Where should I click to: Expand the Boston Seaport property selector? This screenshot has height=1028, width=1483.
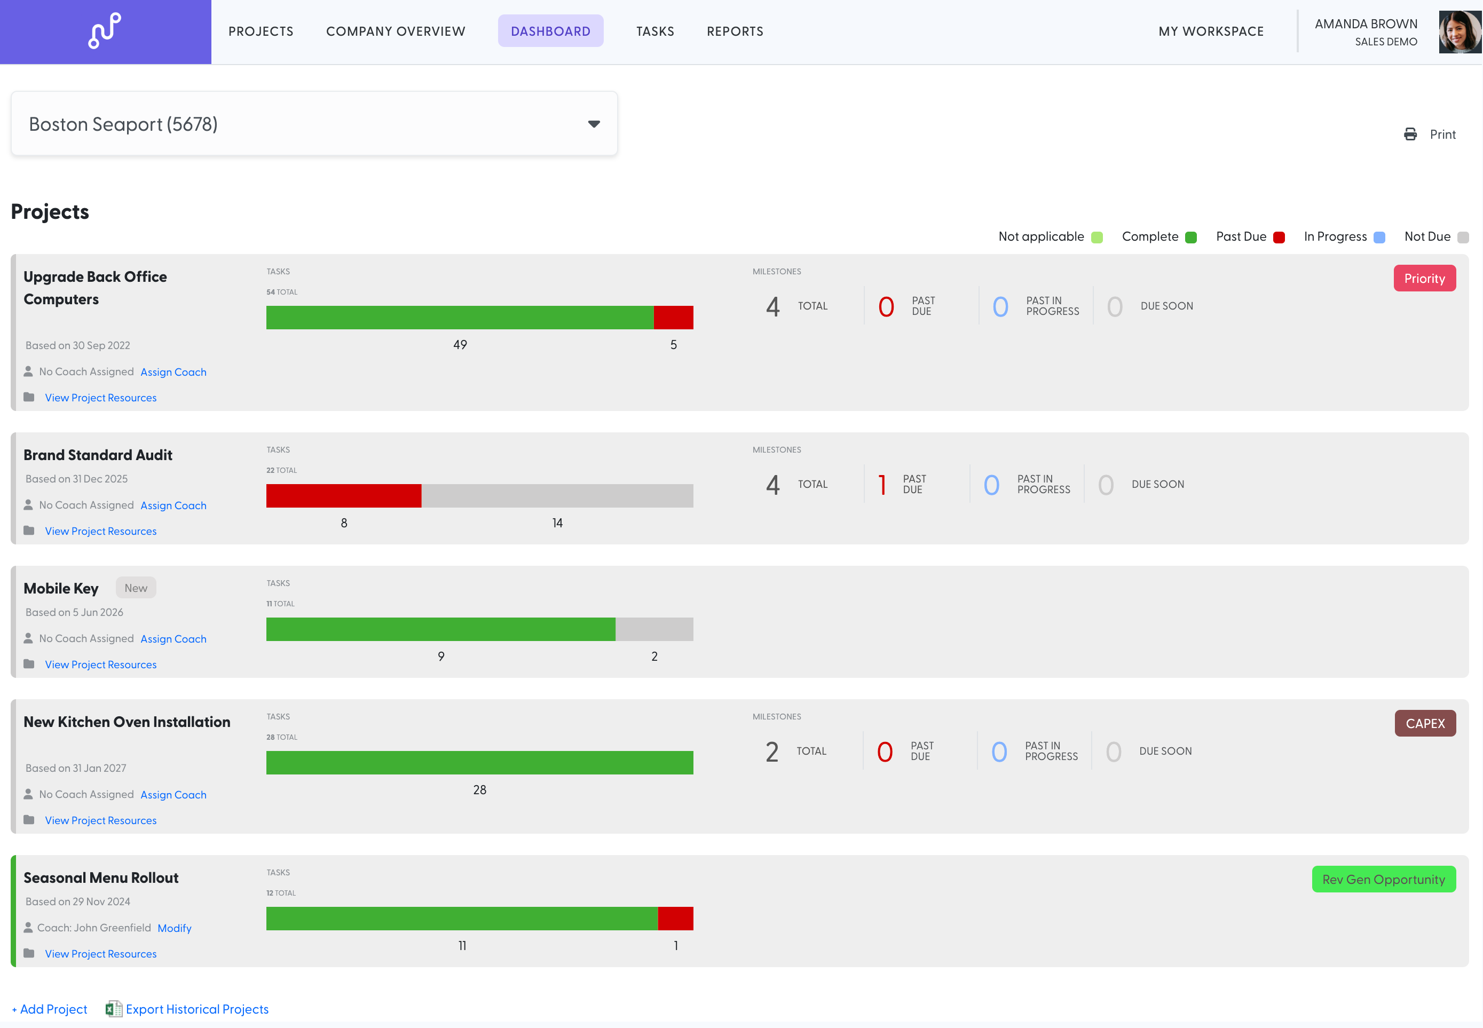[593, 123]
